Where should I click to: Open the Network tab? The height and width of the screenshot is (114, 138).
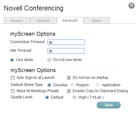coord(43,20)
